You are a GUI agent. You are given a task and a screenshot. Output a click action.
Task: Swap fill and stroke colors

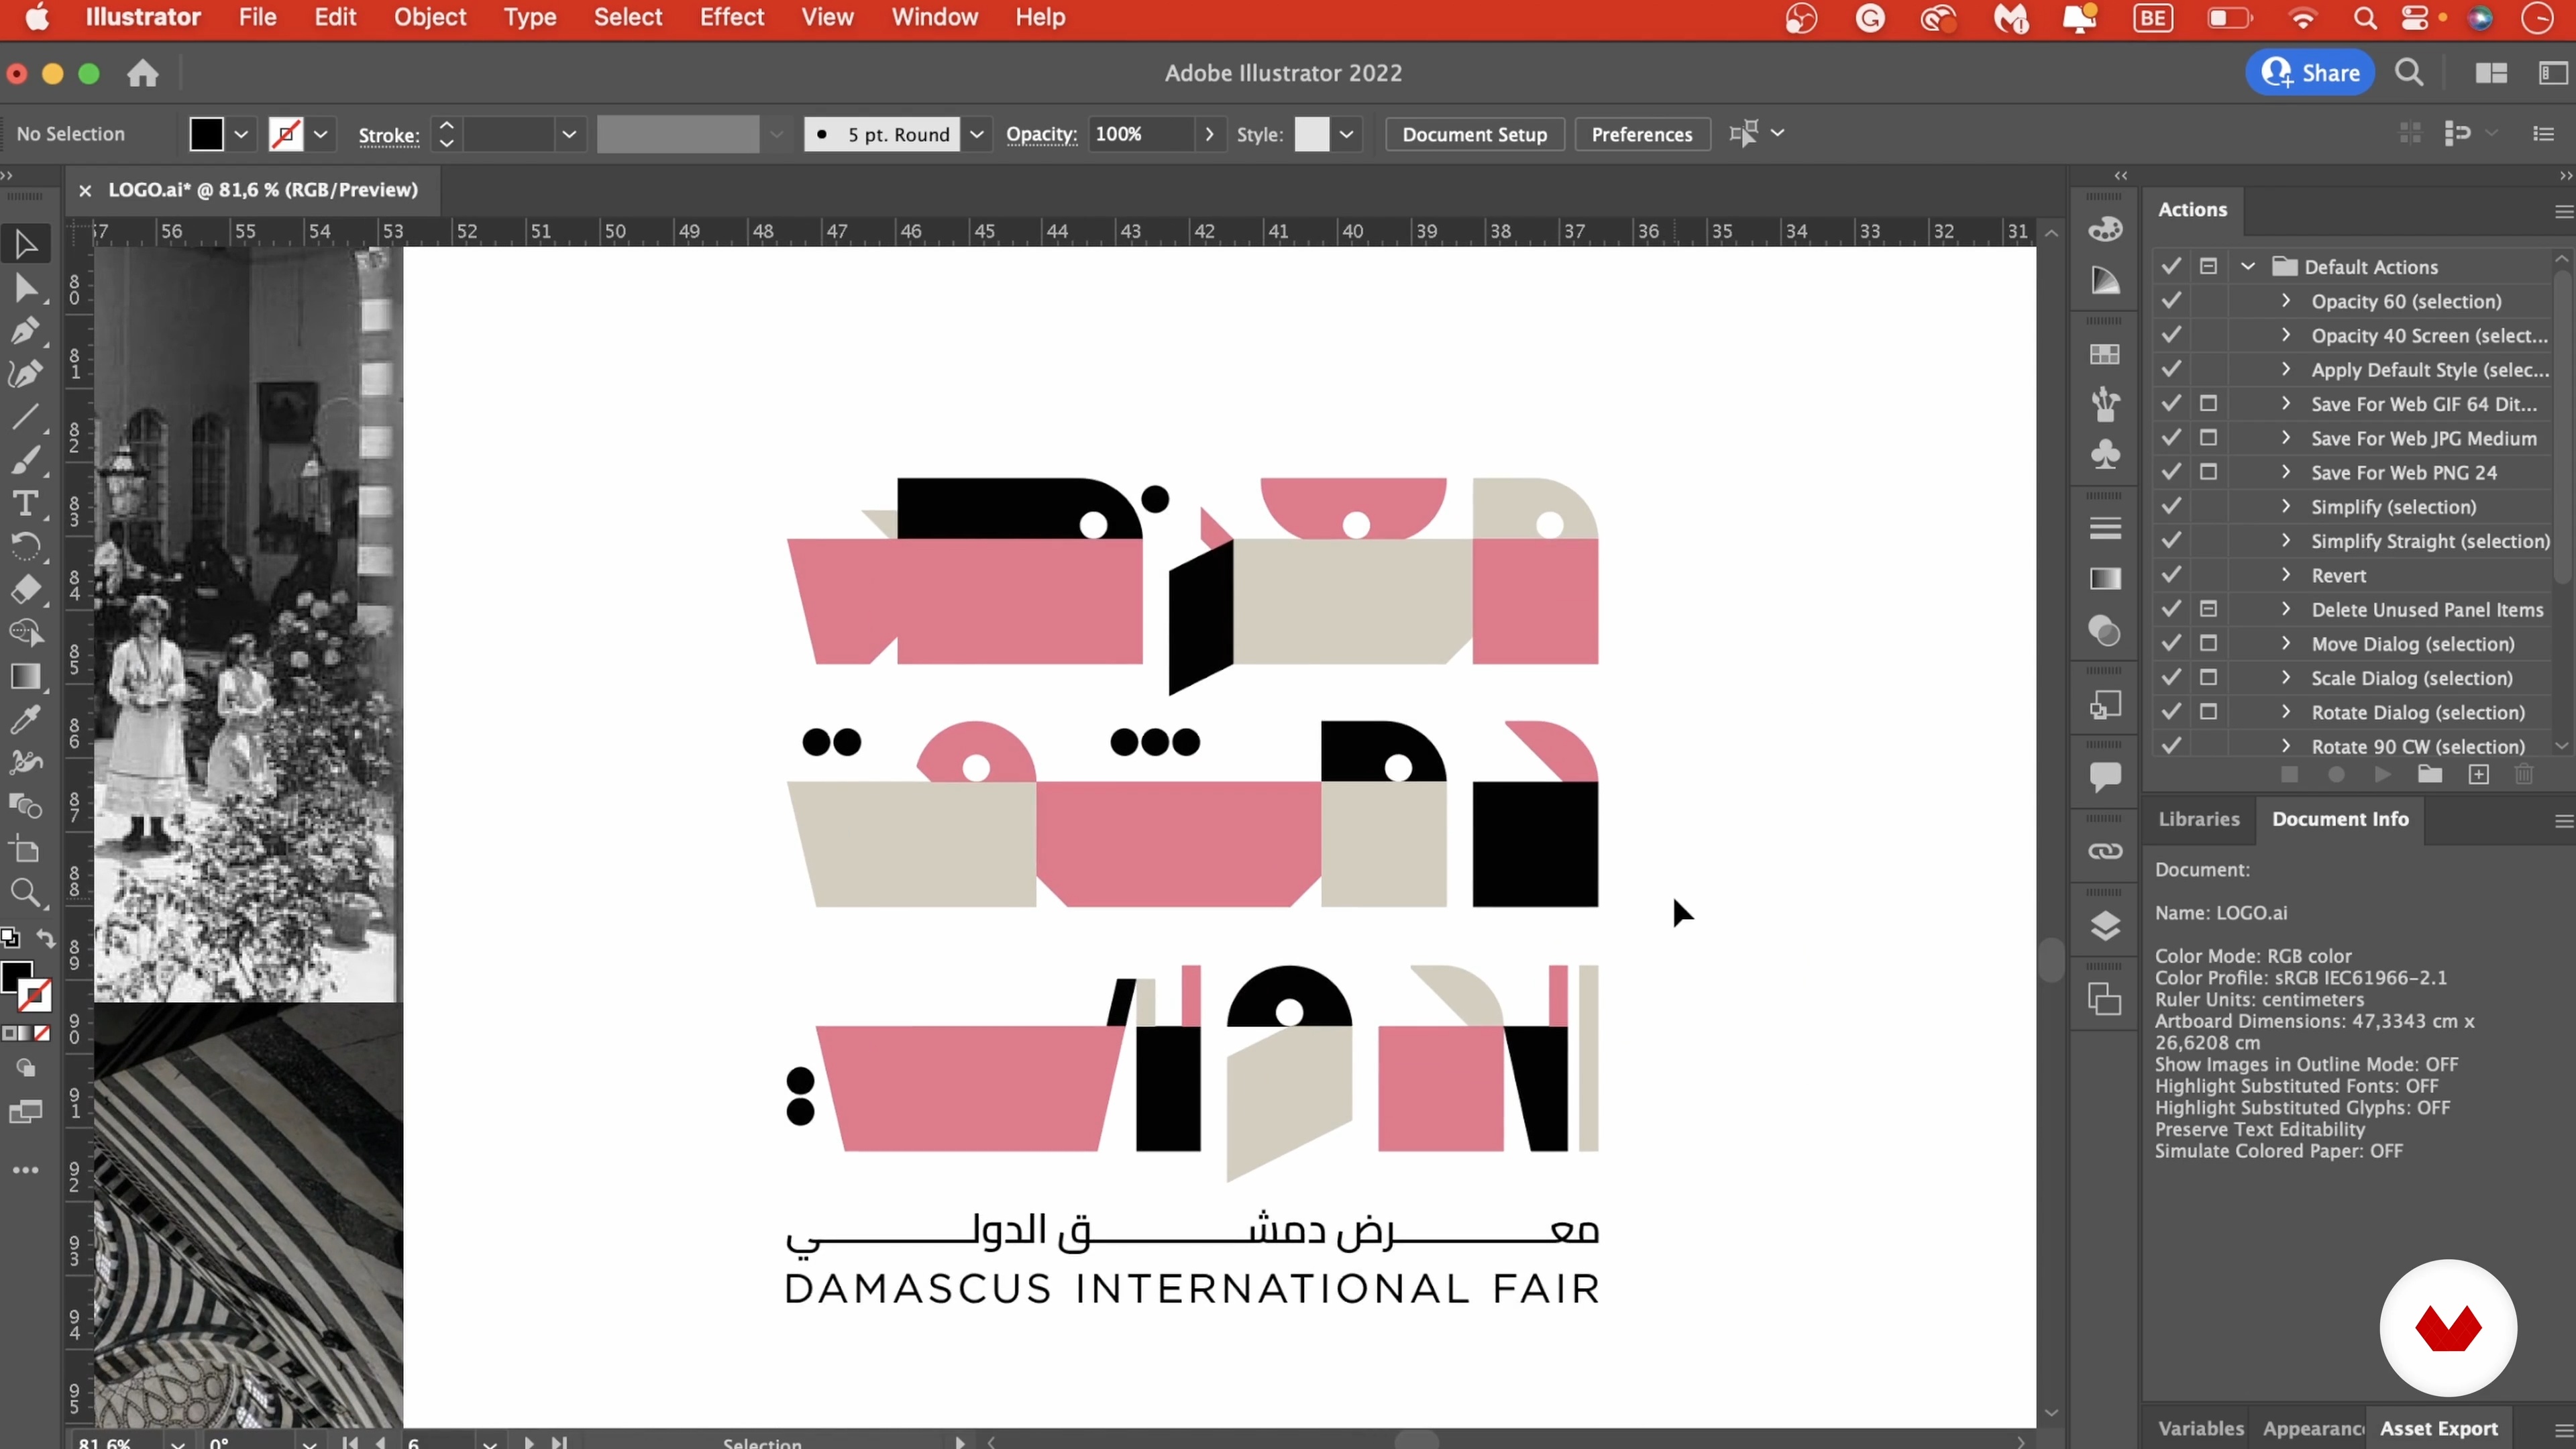click(46, 938)
